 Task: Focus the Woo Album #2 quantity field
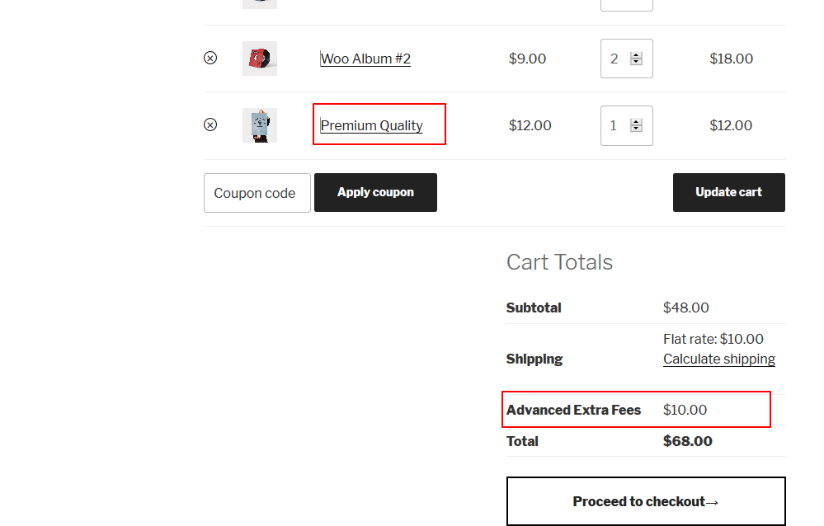615,59
